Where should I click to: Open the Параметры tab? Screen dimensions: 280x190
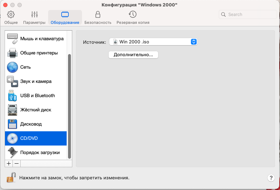34,17
